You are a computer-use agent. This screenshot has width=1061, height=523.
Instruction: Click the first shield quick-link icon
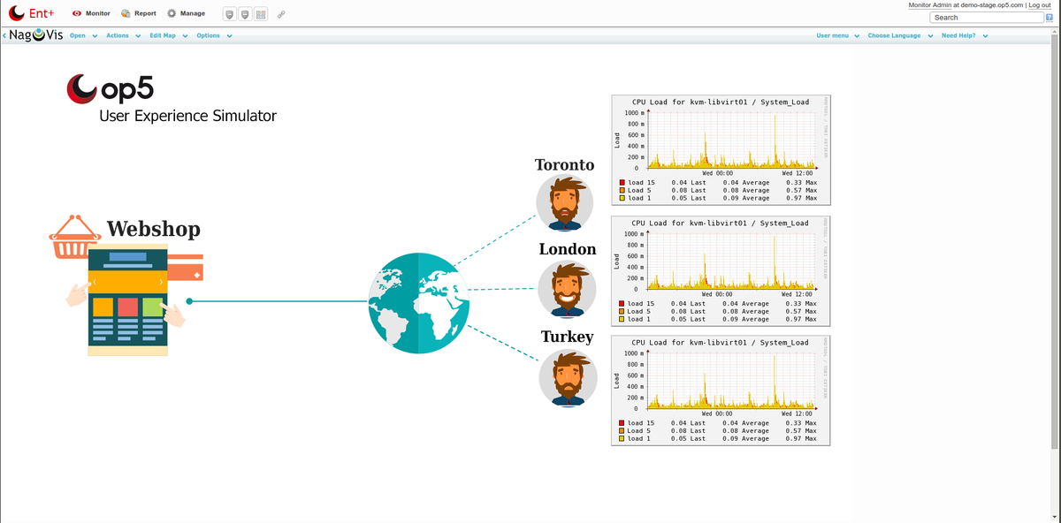click(x=229, y=14)
